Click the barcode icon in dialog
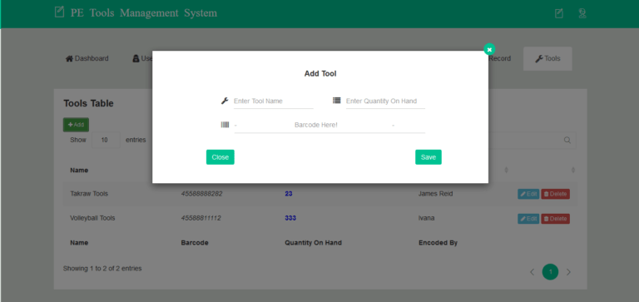Viewport: 639px width, 302px height. pyautogui.click(x=225, y=125)
